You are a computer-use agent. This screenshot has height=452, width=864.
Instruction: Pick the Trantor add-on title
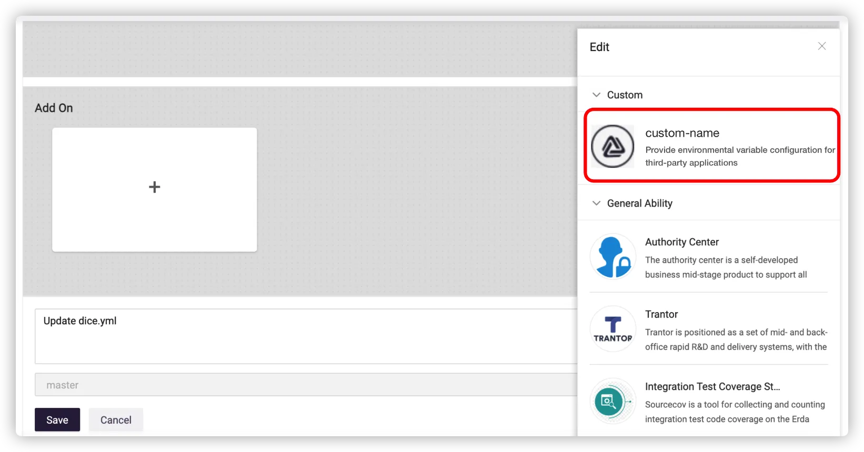pos(661,314)
